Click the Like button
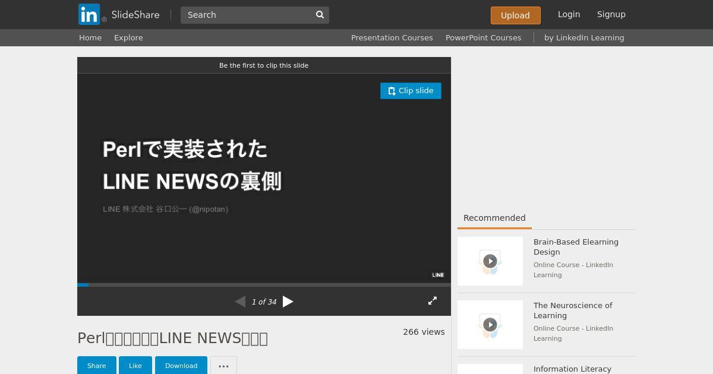The height and width of the screenshot is (374, 713). pyautogui.click(x=135, y=366)
